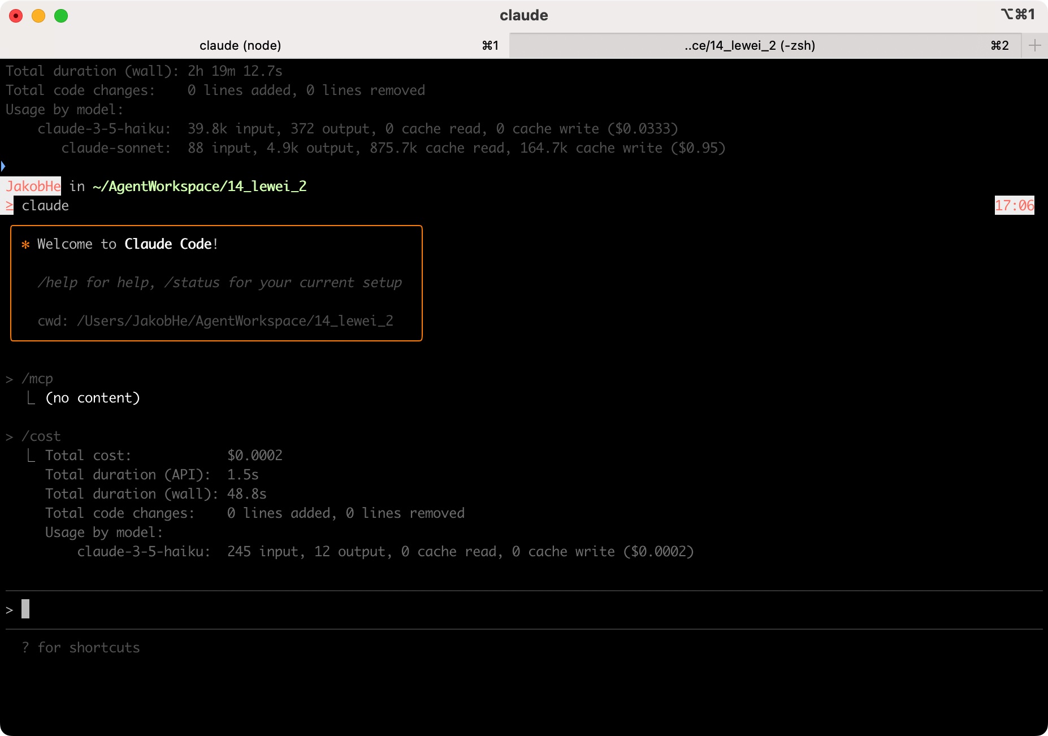
Task: Select the /mcp command line
Action: [x=37, y=379]
